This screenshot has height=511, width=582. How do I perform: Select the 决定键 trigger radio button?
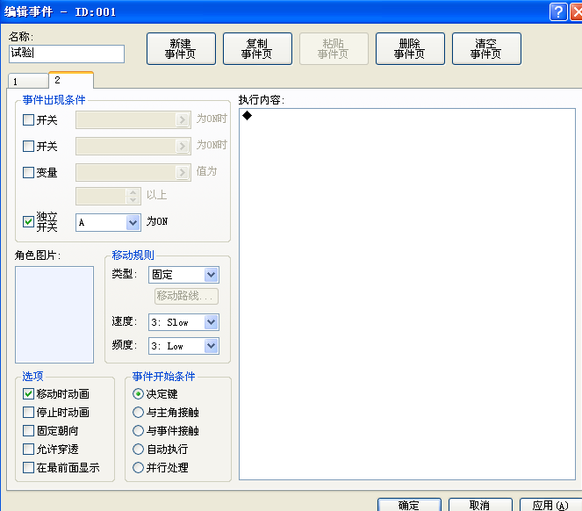pyautogui.click(x=138, y=393)
